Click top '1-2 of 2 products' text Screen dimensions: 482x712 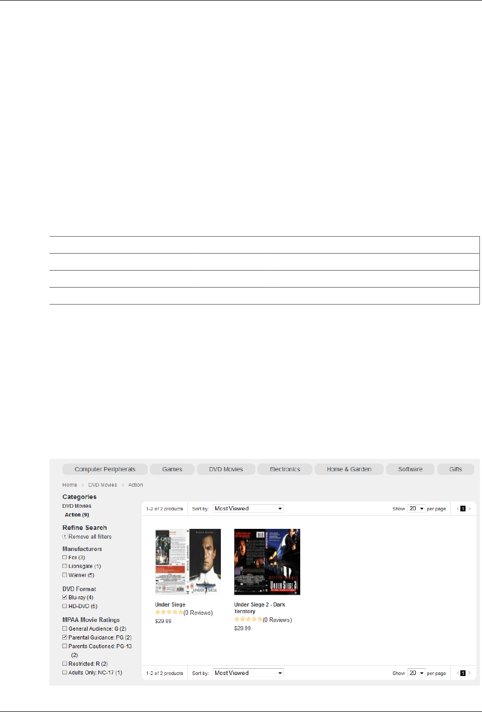click(164, 509)
